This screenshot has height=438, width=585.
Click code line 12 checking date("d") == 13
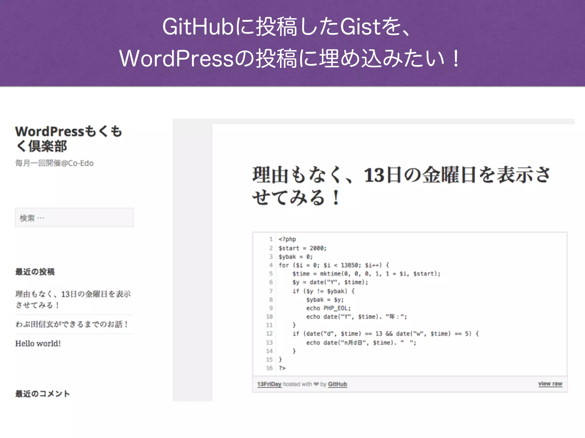386,334
